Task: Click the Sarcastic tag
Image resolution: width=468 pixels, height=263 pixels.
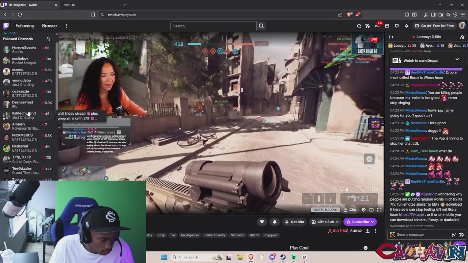Action: point(237,235)
